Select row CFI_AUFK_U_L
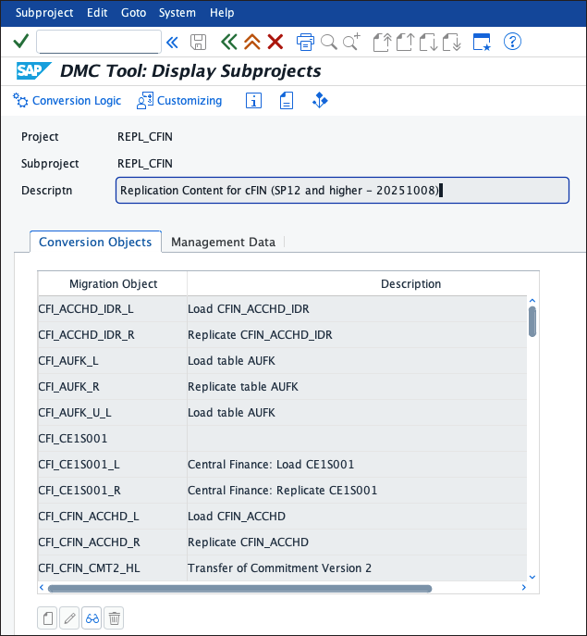Screen dimensions: 587x636 point(282,413)
